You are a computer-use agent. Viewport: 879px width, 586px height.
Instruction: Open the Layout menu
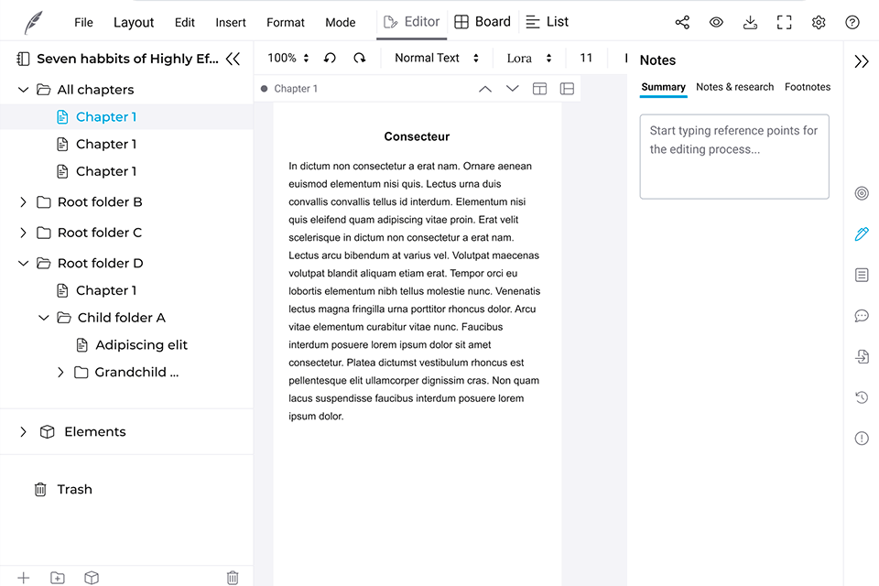click(134, 22)
